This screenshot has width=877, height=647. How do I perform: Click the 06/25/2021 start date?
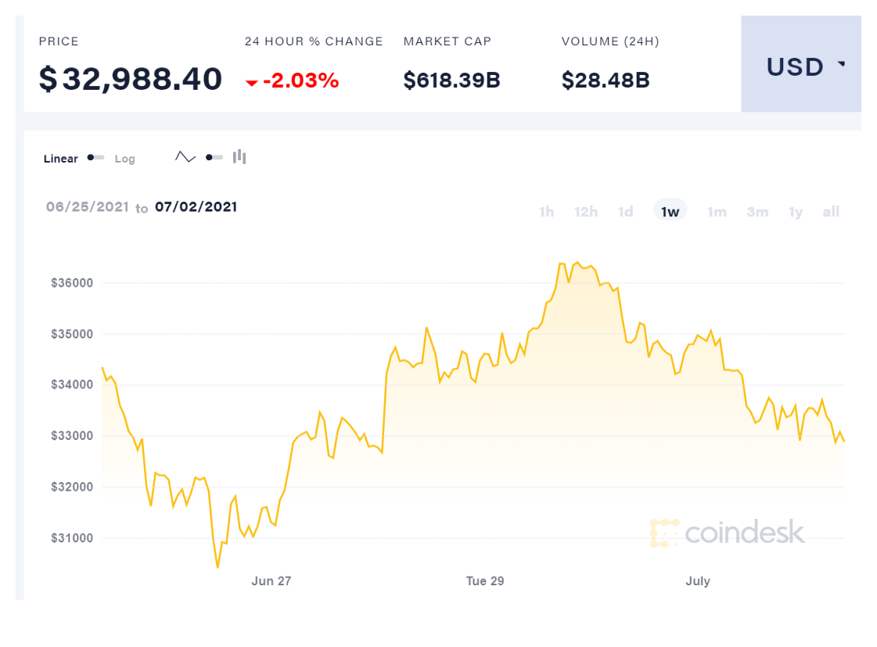pyautogui.click(x=86, y=207)
